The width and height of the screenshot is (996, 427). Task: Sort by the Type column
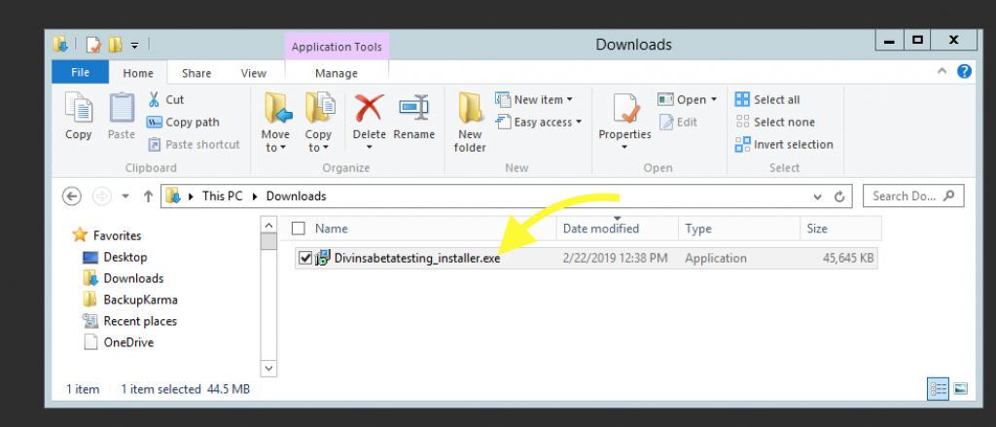(698, 229)
